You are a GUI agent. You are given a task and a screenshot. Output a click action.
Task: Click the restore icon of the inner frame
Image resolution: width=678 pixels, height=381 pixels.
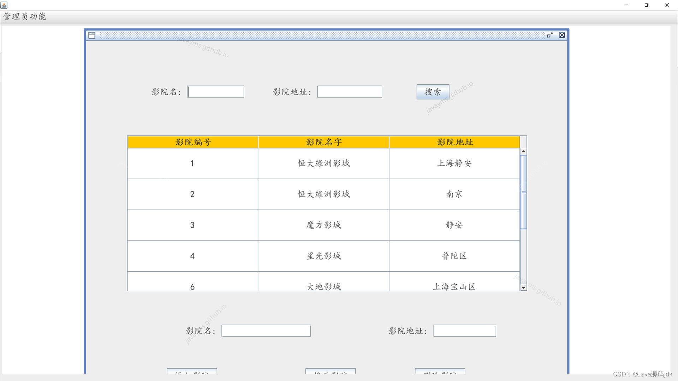click(551, 35)
